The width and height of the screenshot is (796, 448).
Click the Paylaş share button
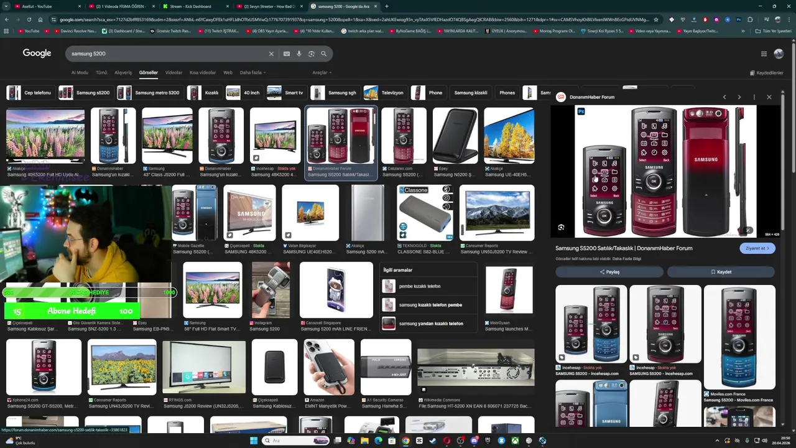(x=609, y=272)
